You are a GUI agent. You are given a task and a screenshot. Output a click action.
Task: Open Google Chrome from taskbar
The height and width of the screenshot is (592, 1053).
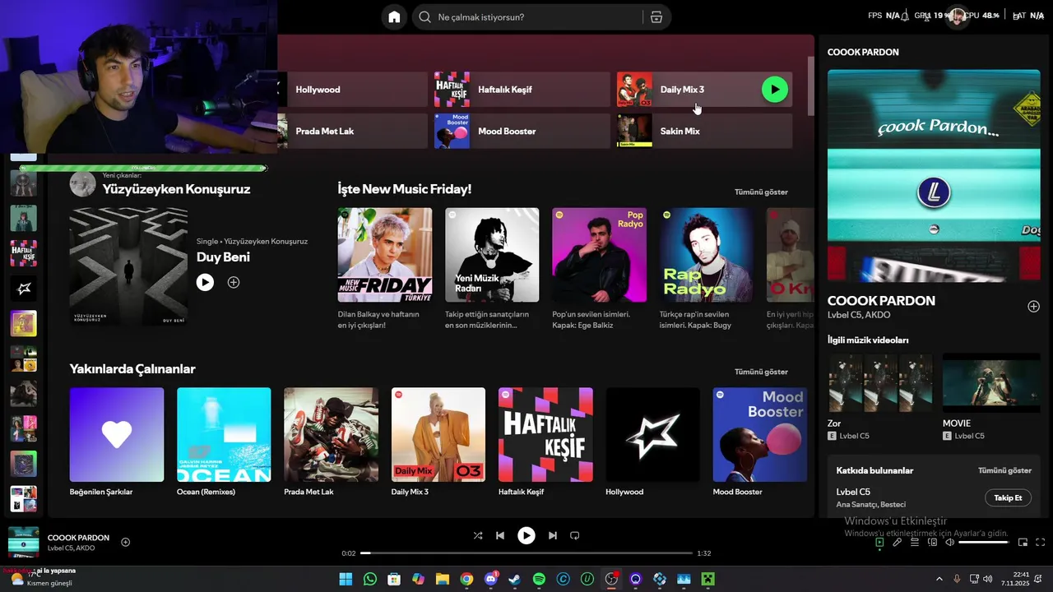(466, 579)
